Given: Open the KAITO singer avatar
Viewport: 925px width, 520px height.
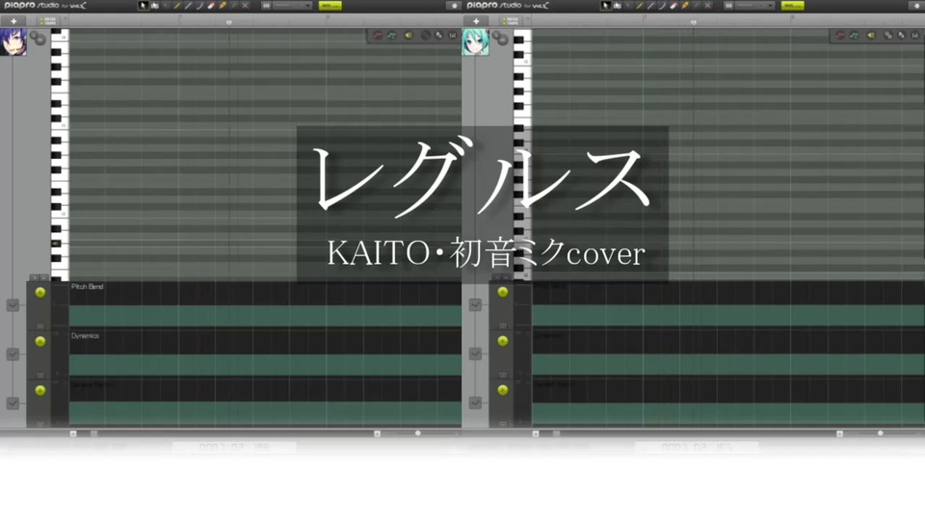Looking at the screenshot, I should point(13,42).
